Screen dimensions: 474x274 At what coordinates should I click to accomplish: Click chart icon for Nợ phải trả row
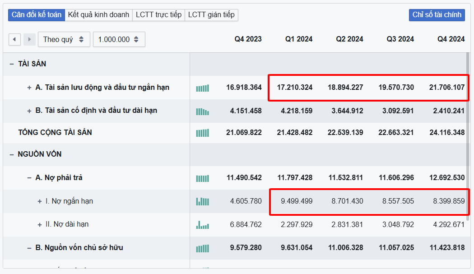point(202,178)
